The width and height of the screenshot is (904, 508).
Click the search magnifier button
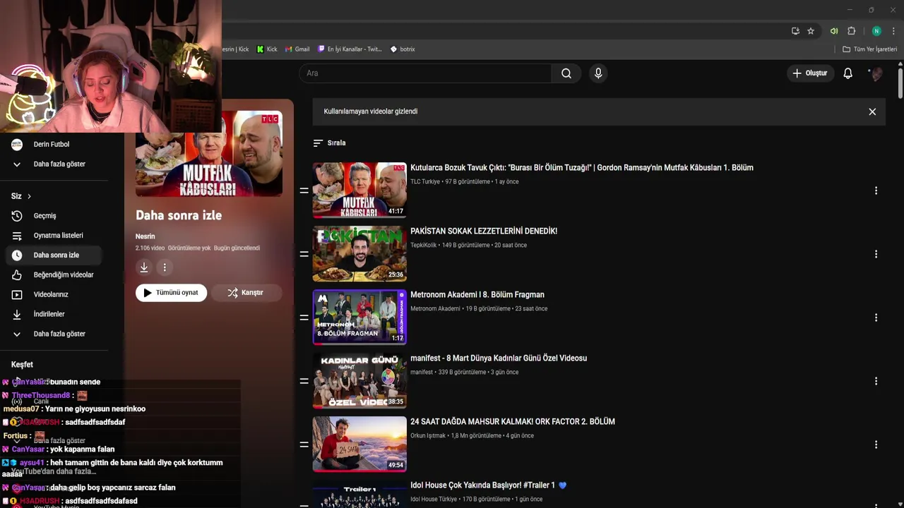(x=566, y=73)
